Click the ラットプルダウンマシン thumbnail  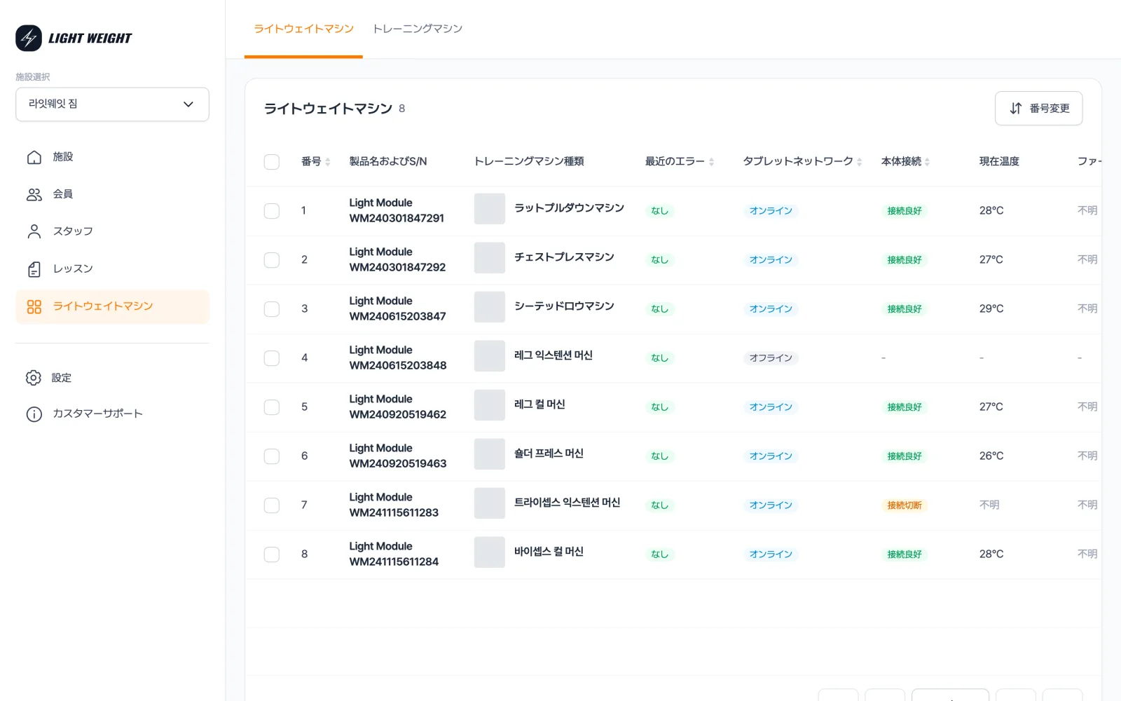click(489, 209)
